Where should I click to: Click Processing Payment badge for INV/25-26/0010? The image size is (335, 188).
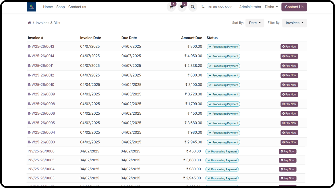[x=223, y=85]
